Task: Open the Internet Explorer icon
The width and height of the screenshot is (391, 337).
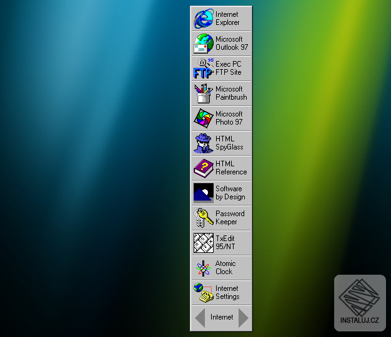Action: [204, 19]
